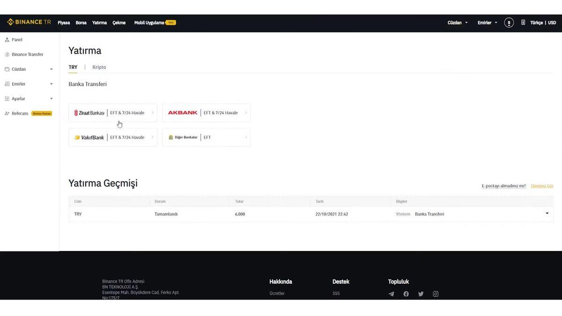Expand the Banka Transferi history row details
The width and height of the screenshot is (562, 316).
tap(546, 213)
